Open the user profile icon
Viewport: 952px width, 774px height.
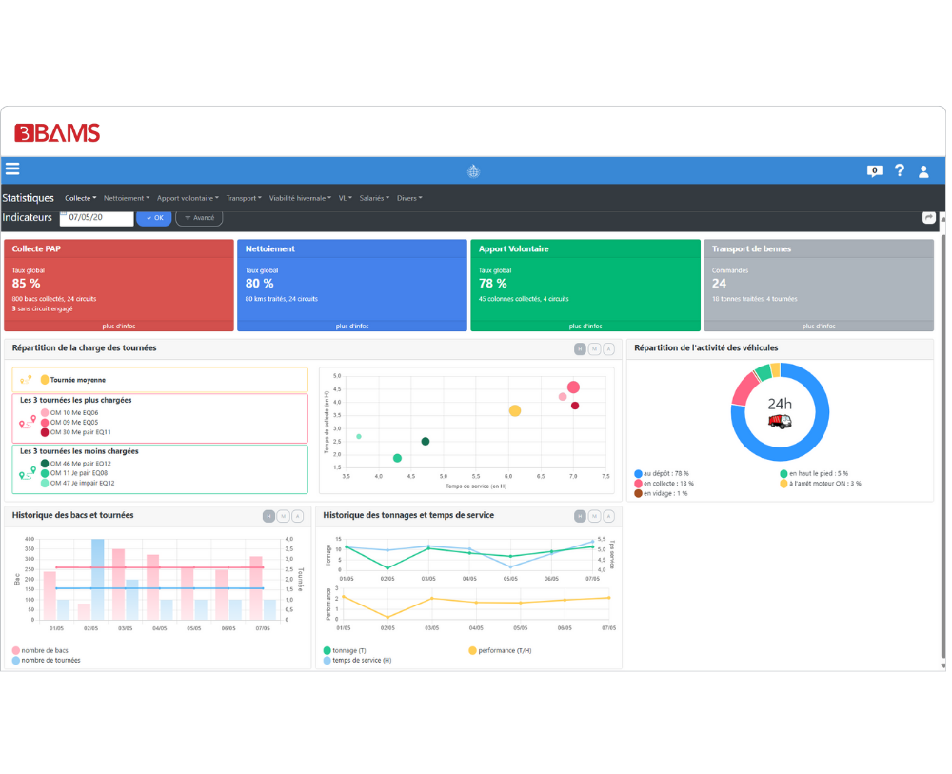pos(923,171)
